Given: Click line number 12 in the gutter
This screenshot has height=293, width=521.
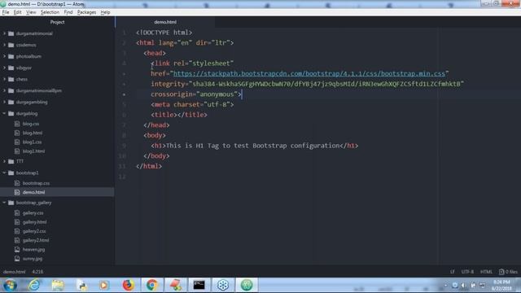Looking at the screenshot, I should 122,177.
